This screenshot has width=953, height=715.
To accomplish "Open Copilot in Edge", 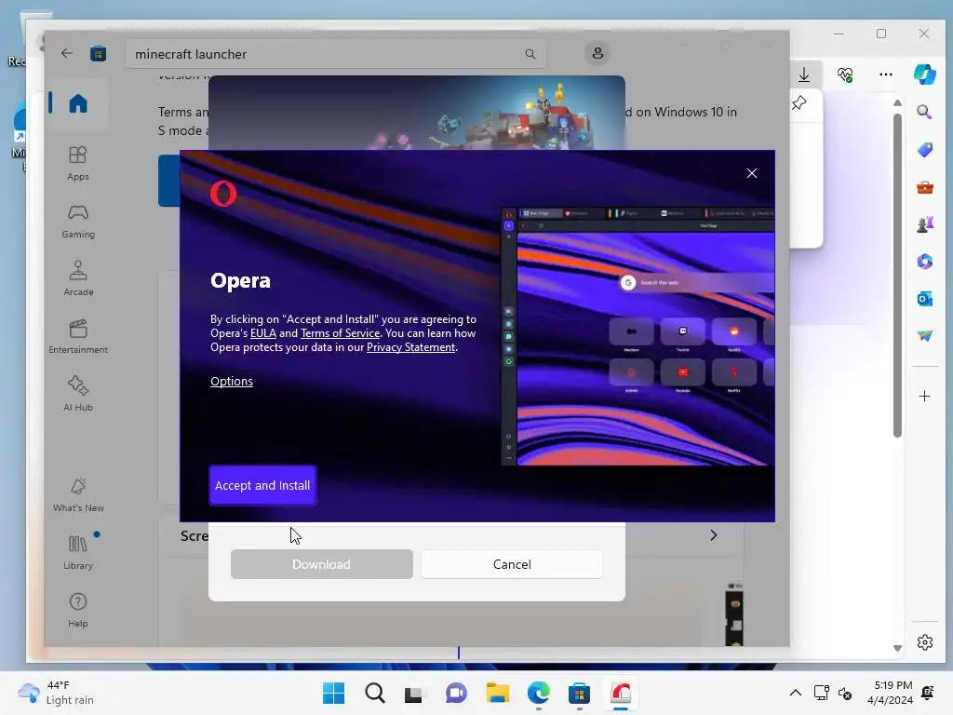I will pyautogui.click(x=924, y=74).
